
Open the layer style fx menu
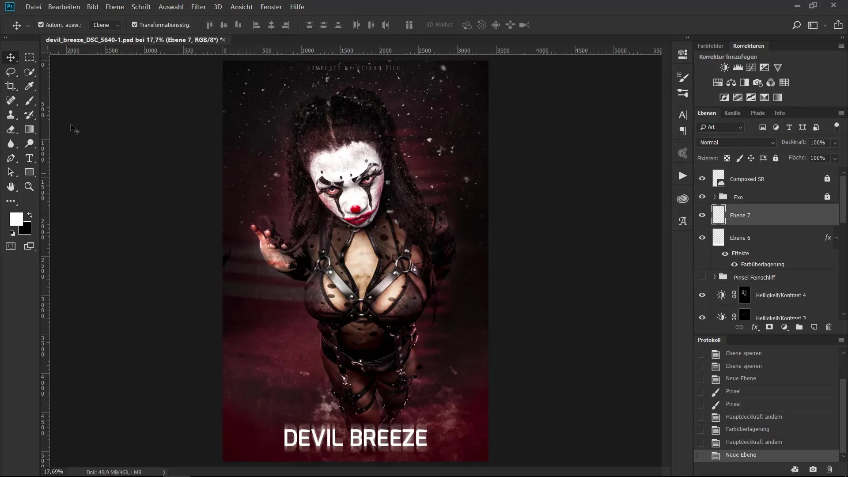pos(755,327)
